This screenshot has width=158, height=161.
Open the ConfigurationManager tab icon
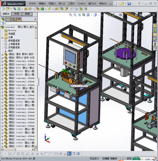click(x=14, y=19)
